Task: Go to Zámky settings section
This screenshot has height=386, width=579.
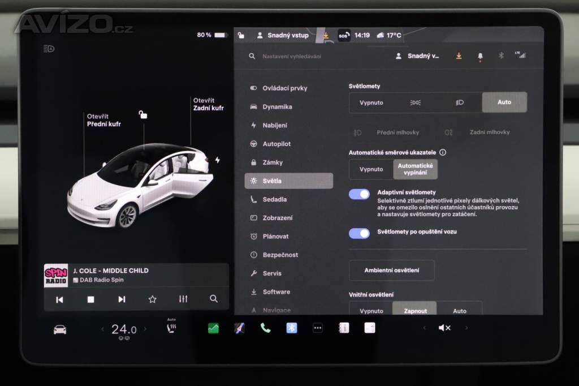Action: click(273, 162)
